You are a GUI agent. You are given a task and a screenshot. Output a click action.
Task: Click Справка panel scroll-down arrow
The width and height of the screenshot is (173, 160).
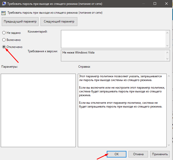[169, 145]
